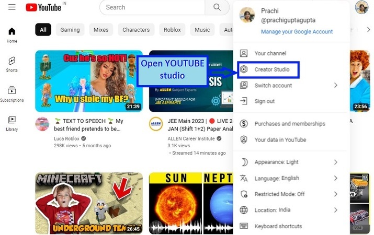
Task: Click the Appearance moon icon
Action: pos(244,162)
